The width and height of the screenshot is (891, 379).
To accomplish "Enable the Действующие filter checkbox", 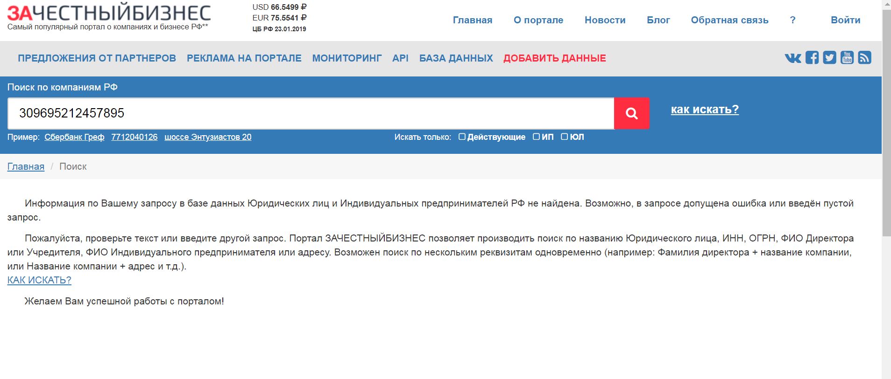I will point(462,137).
